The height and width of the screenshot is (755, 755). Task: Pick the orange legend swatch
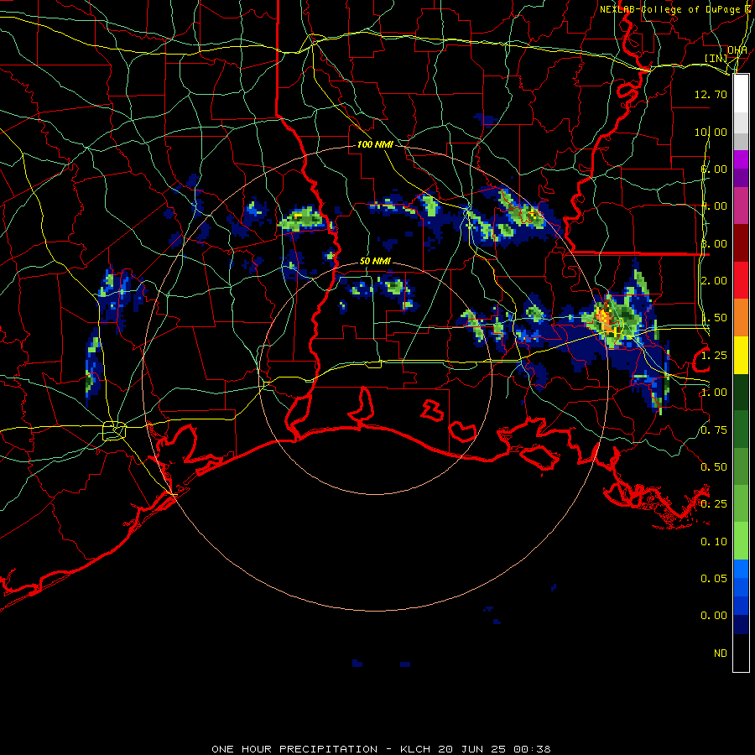click(x=741, y=318)
